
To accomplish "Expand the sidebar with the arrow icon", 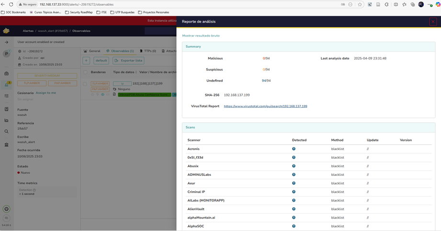I will click(7, 42).
